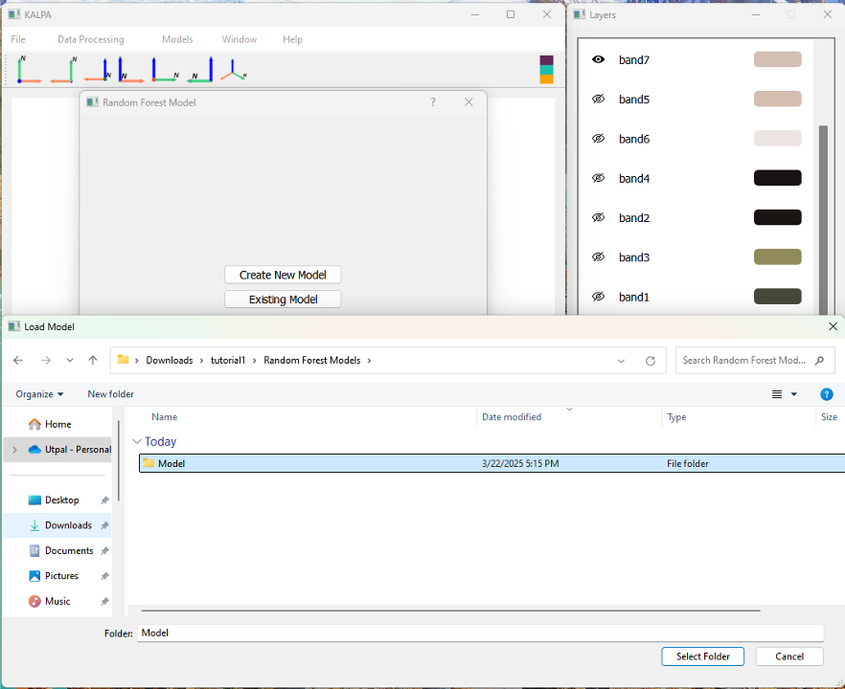Select the Model folder in file list
Screen dimensions: 845x689
coord(491,463)
